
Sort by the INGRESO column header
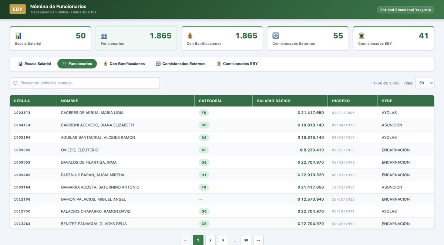pyautogui.click(x=353, y=101)
